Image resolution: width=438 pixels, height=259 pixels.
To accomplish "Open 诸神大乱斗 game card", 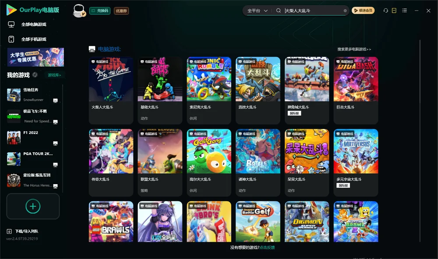I will [x=258, y=163].
